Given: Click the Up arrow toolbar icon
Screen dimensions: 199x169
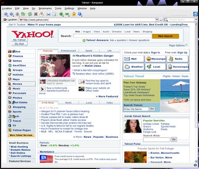Looking at the screenshot, I should (x=17, y=14).
